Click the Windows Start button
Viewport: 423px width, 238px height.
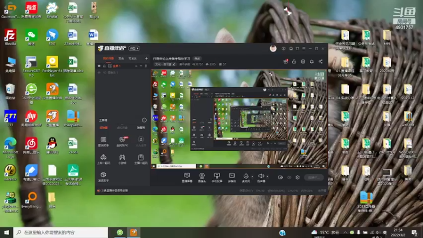point(6,232)
